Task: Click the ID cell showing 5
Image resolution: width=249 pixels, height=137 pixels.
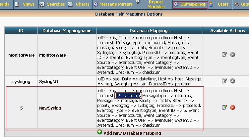Action: click(x=21, y=108)
